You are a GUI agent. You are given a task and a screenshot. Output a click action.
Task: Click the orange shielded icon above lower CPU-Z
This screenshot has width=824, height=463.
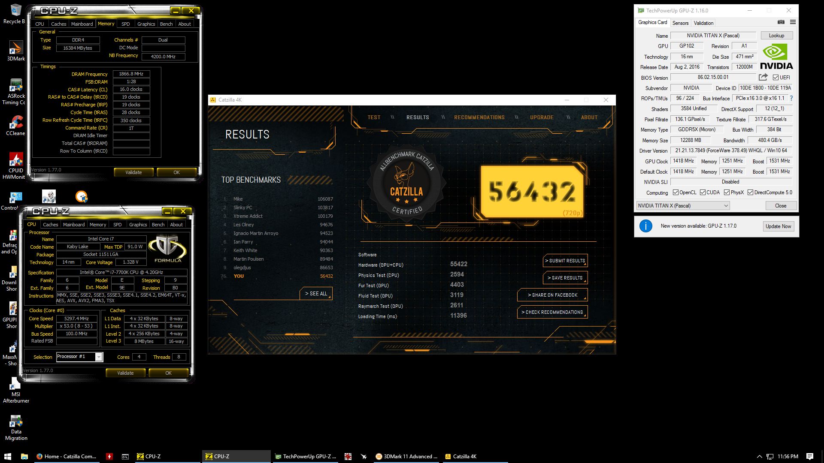81,196
